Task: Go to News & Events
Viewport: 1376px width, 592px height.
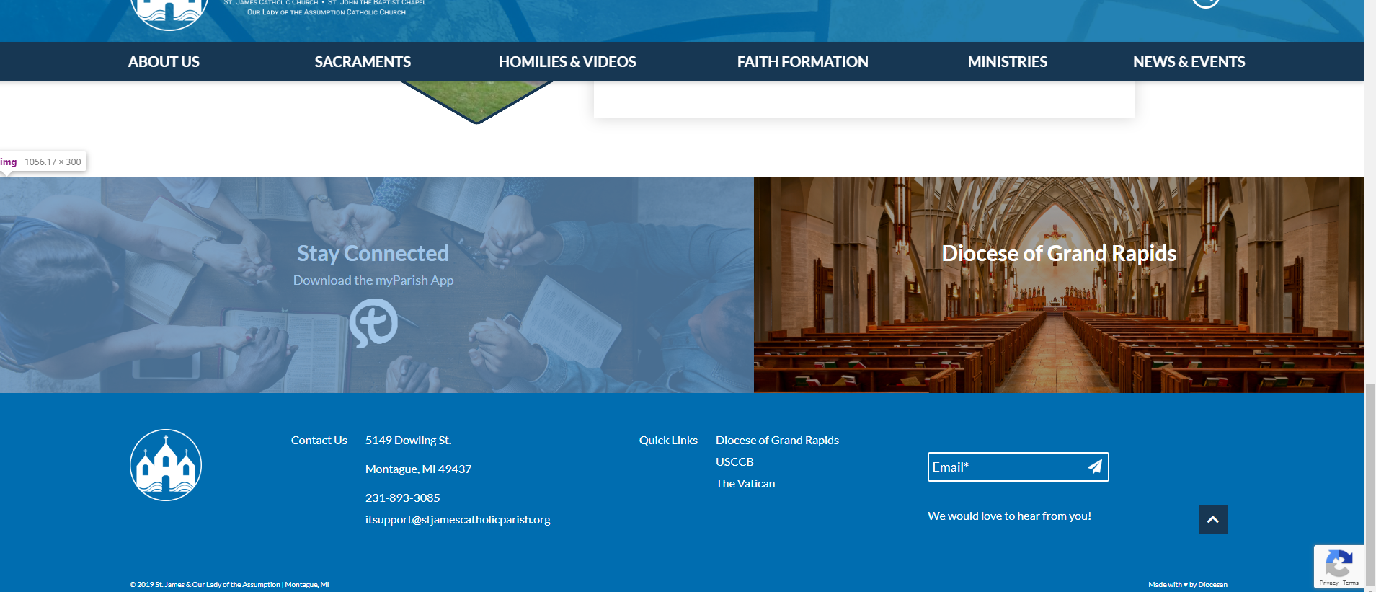Action: (1189, 62)
